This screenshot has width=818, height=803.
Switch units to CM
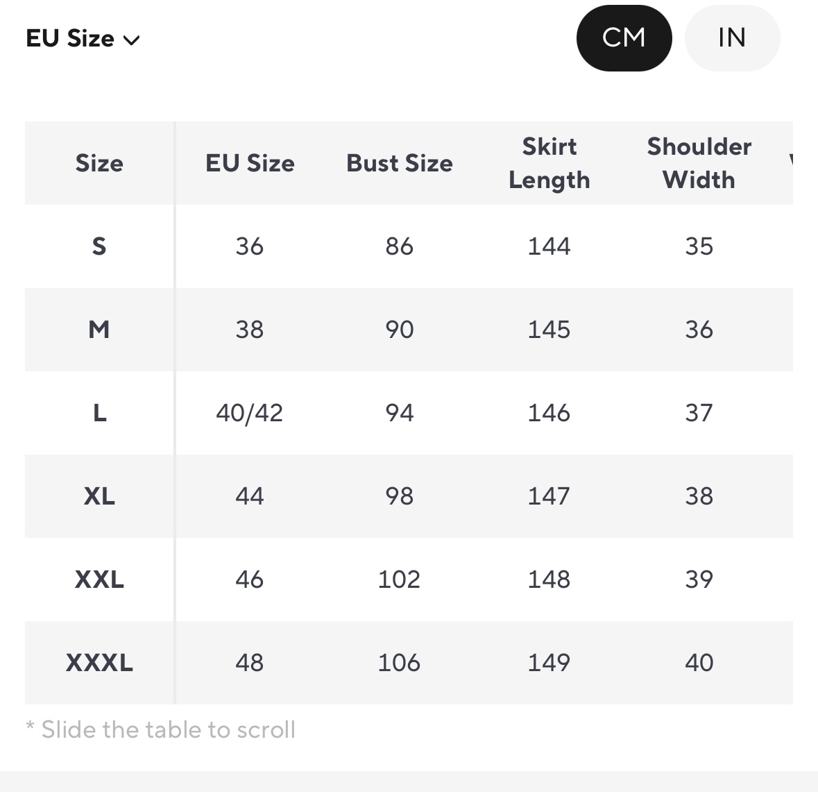[x=624, y=38]
